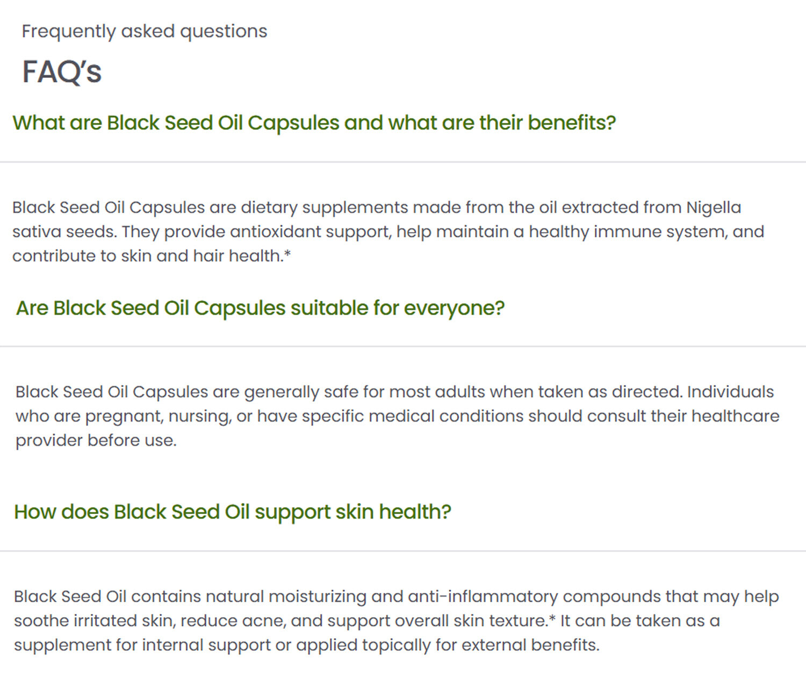Click the divider line below the benefits question
806x680 pixels.
coord(403,162)
